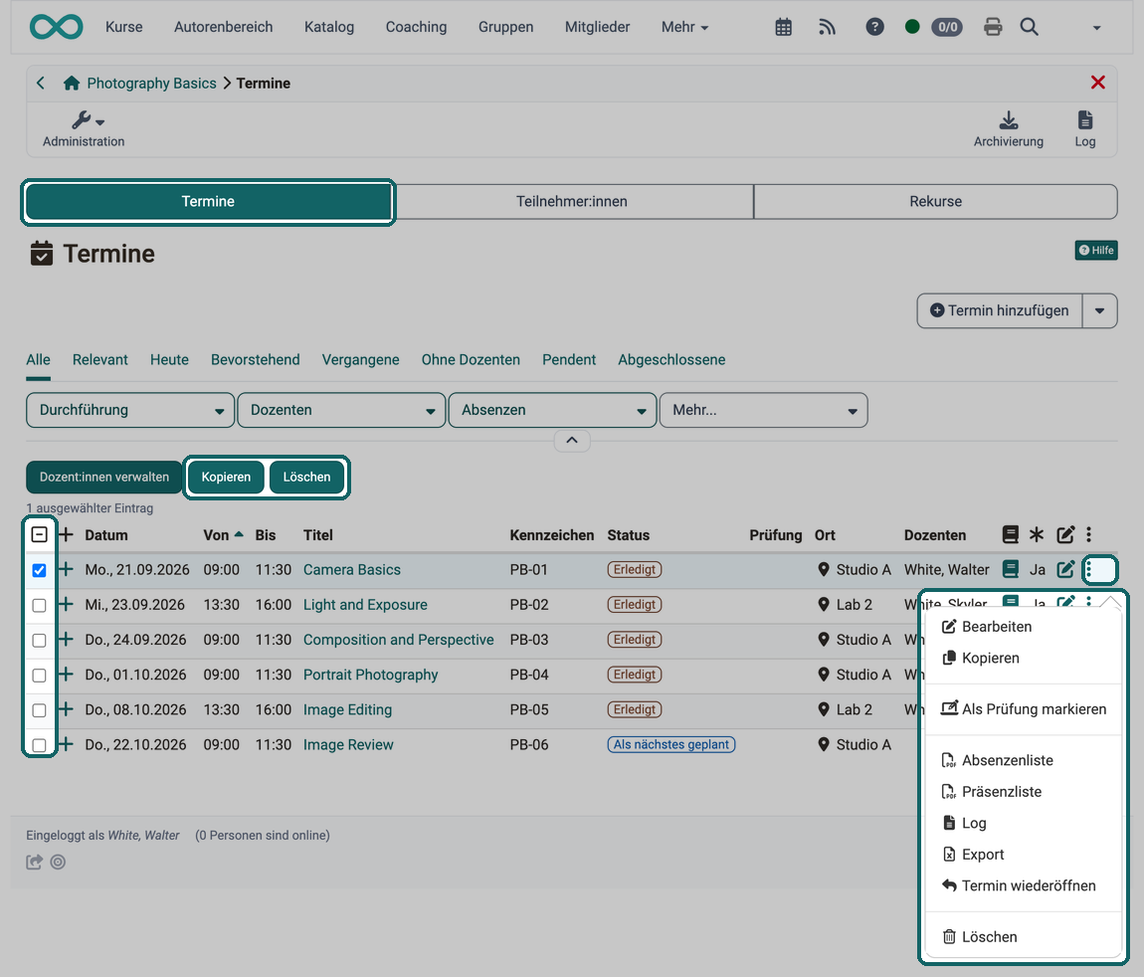This screenshot has height=977, width=1144.
Task: Click the Dozent:innen verwalten button
Action: (104, 478)
